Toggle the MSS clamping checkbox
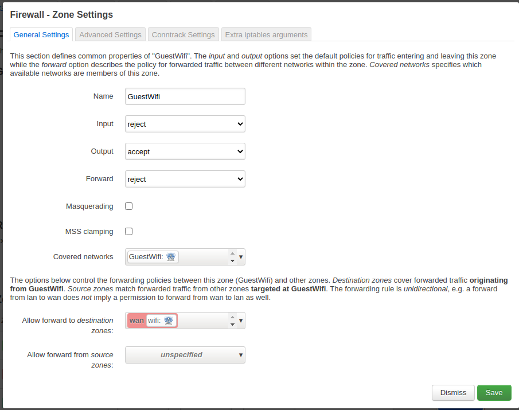 click(129, 231)
